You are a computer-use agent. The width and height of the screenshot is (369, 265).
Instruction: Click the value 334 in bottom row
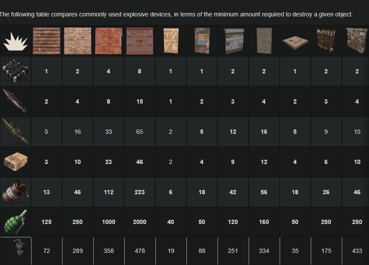264,251
